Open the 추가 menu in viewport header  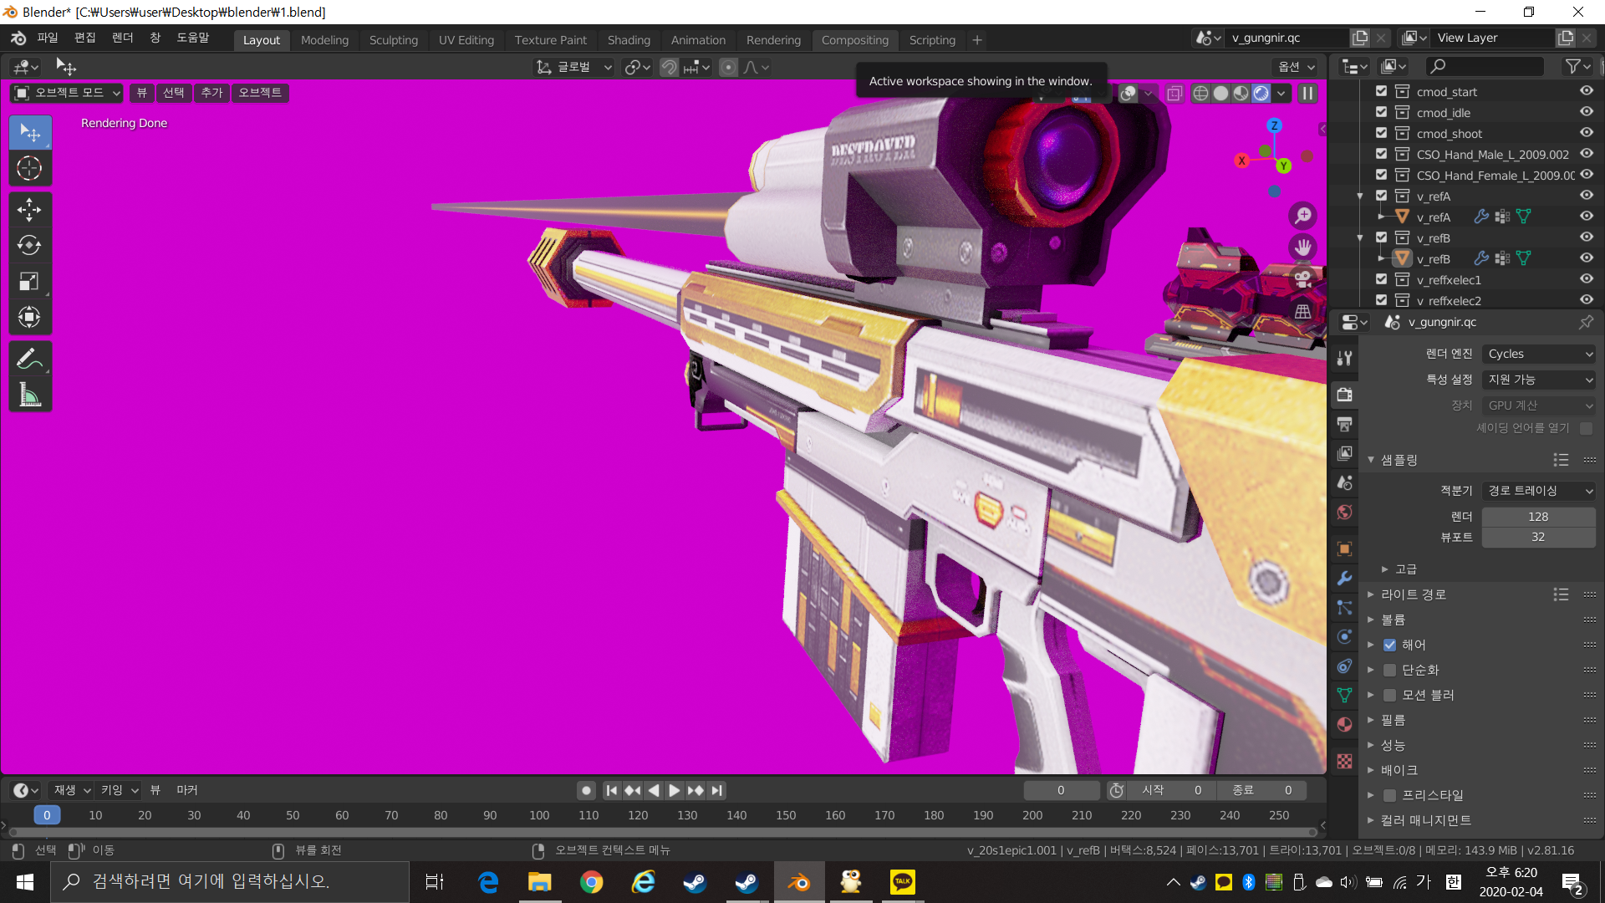[211, 93]
